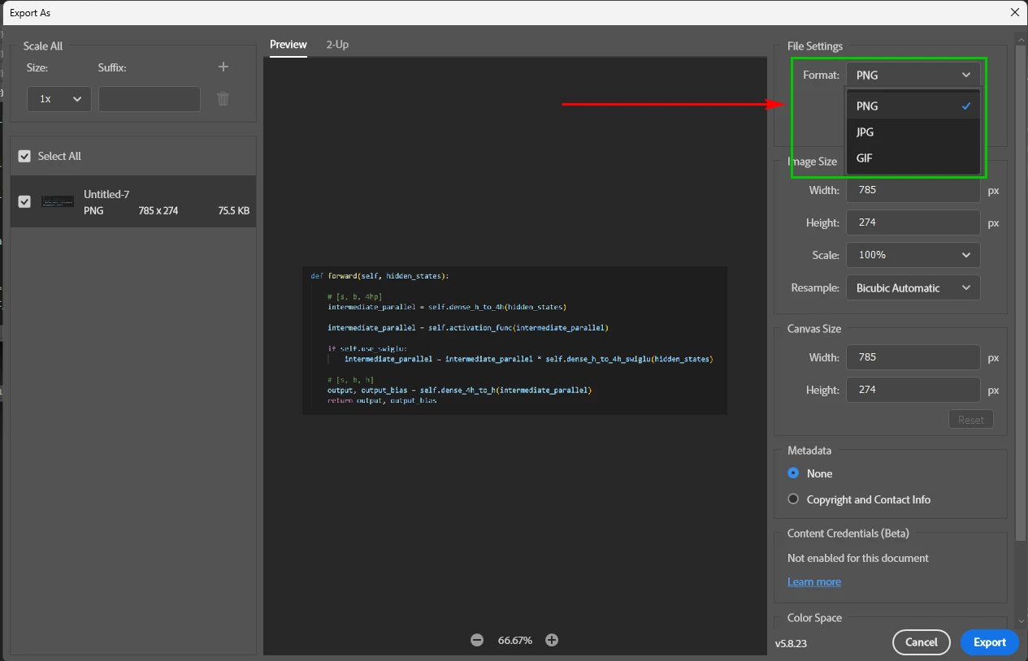Toggle the Select All checkbox
1028x661 pixels.
click(24, 156)
